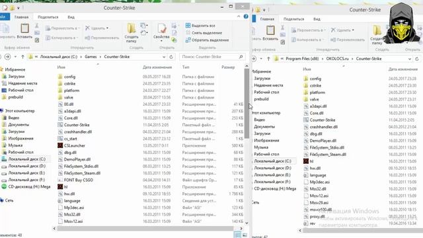This screenshot has height=238, width=423.
Task: Click Up arrow in right window navigation
Action: pos(268,59)
